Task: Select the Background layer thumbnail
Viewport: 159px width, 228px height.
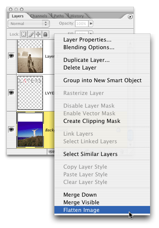Action: pyautogui.click(x=30, y=130)
